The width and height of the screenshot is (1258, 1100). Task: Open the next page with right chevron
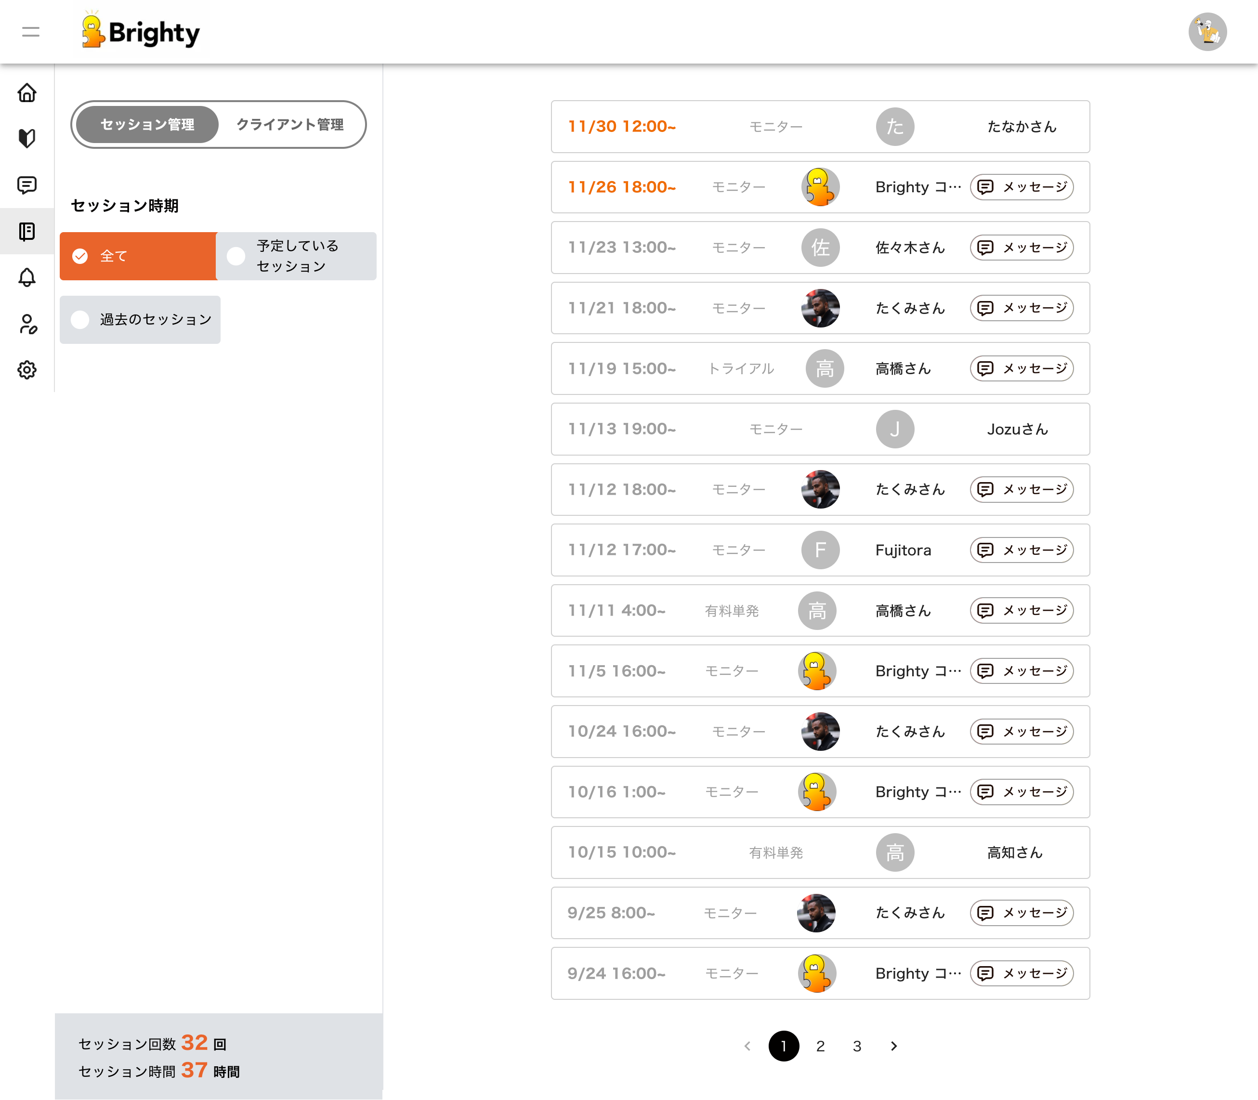[x=893, y=1047]
